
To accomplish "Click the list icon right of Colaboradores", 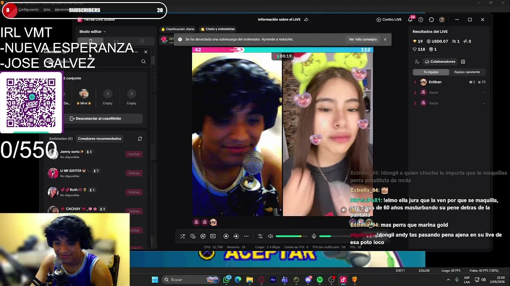I will (x=463, y=62).
